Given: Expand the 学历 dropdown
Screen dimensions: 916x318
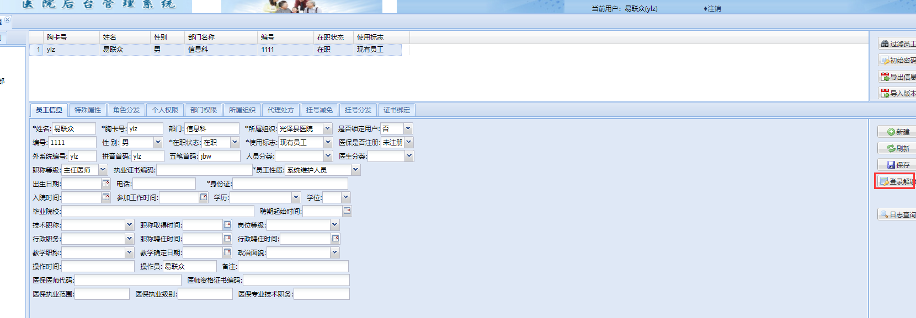Looking at the screenshot, I should 296,197.
